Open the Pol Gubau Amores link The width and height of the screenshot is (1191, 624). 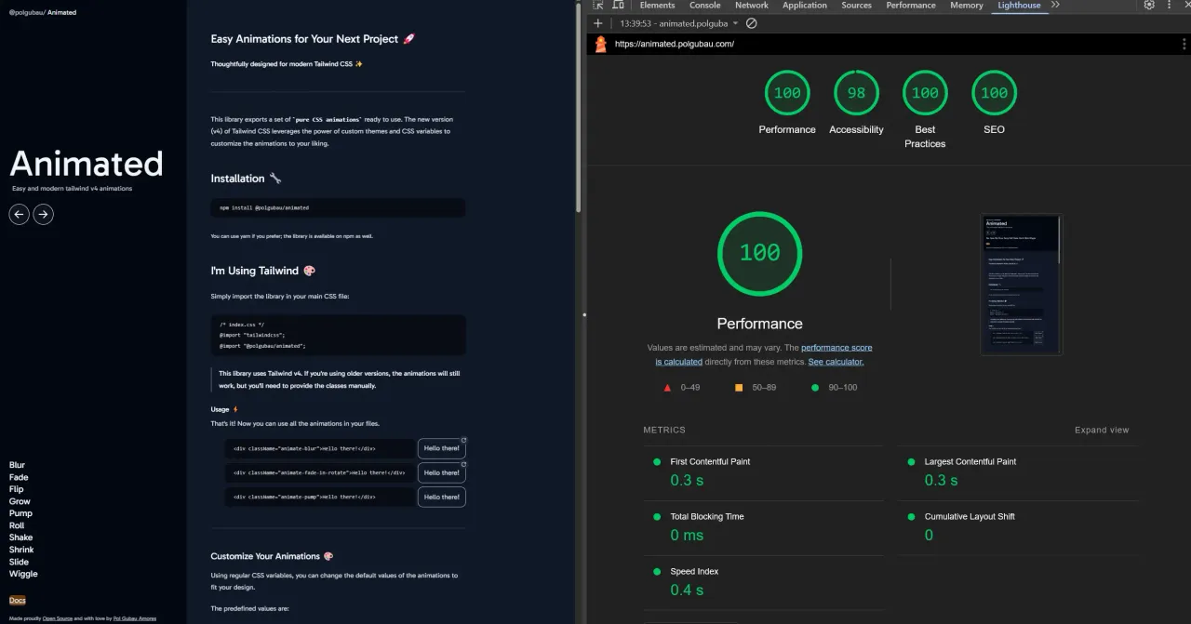pos(134,617)
